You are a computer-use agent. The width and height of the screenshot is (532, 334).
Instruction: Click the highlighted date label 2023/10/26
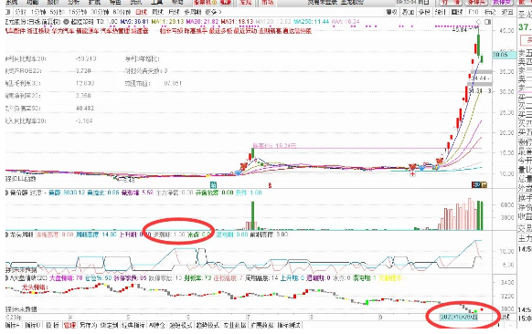click(x=459, y=317)
